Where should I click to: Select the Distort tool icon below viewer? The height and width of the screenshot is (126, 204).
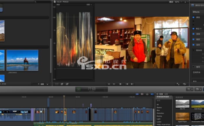pyautogui.click(x=67, y=84)
